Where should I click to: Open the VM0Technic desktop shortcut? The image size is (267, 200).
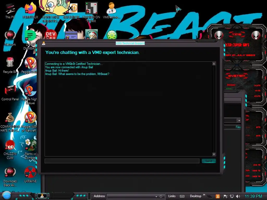(111, 10)
